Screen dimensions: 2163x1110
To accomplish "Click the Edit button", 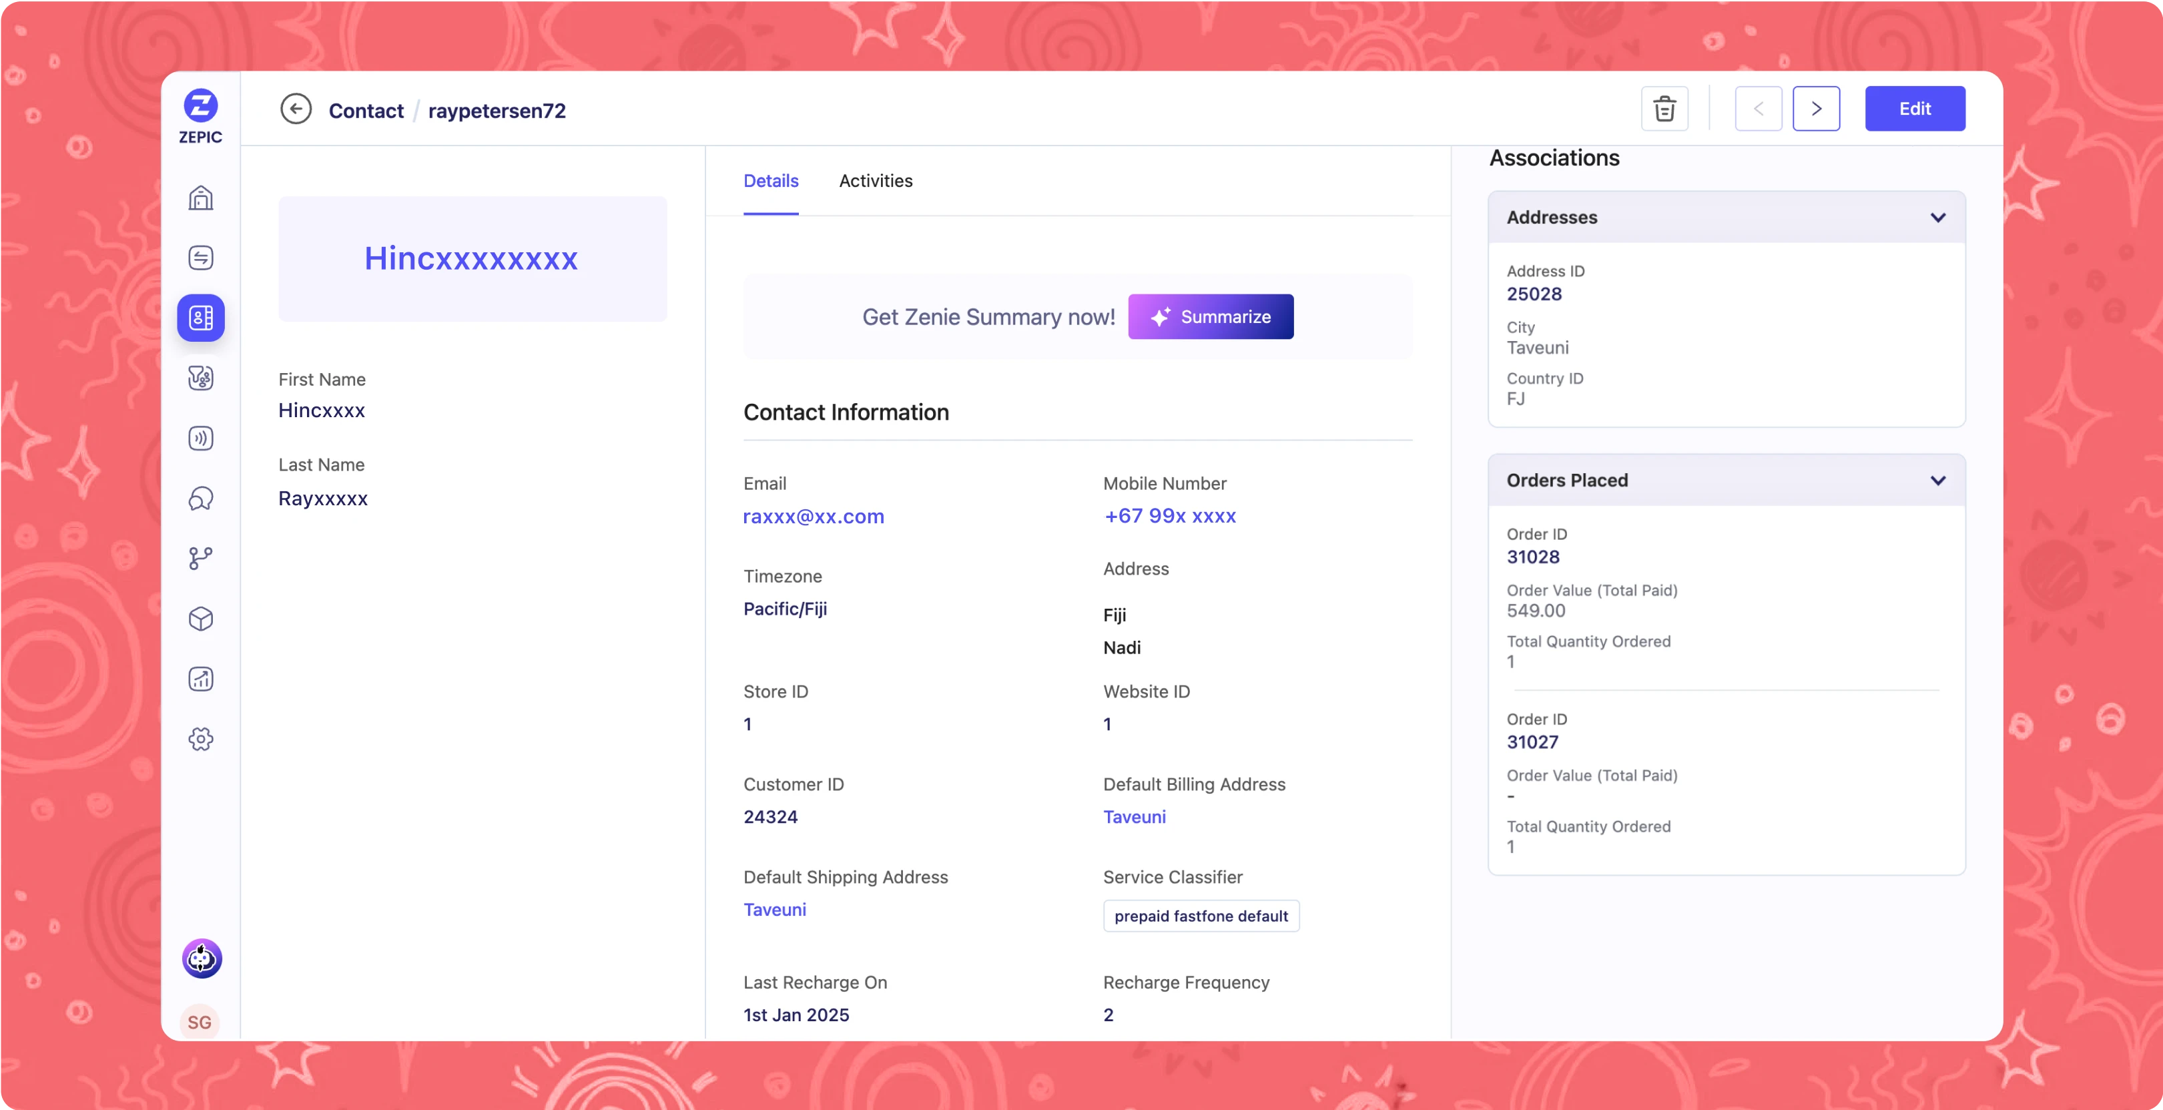I will pyautogui.click(x=1915, y=108).
